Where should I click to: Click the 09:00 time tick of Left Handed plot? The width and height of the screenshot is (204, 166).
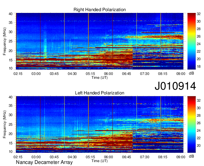pos(181,157)
